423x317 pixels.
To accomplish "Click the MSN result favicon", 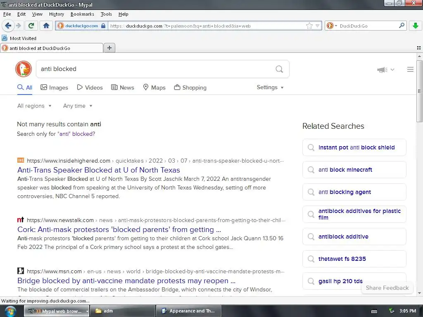I will click(21, 271).
